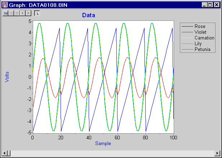Viewport: 222px width, 158px height.
Task: Click the G toolbar button
Action: (11, 13)
